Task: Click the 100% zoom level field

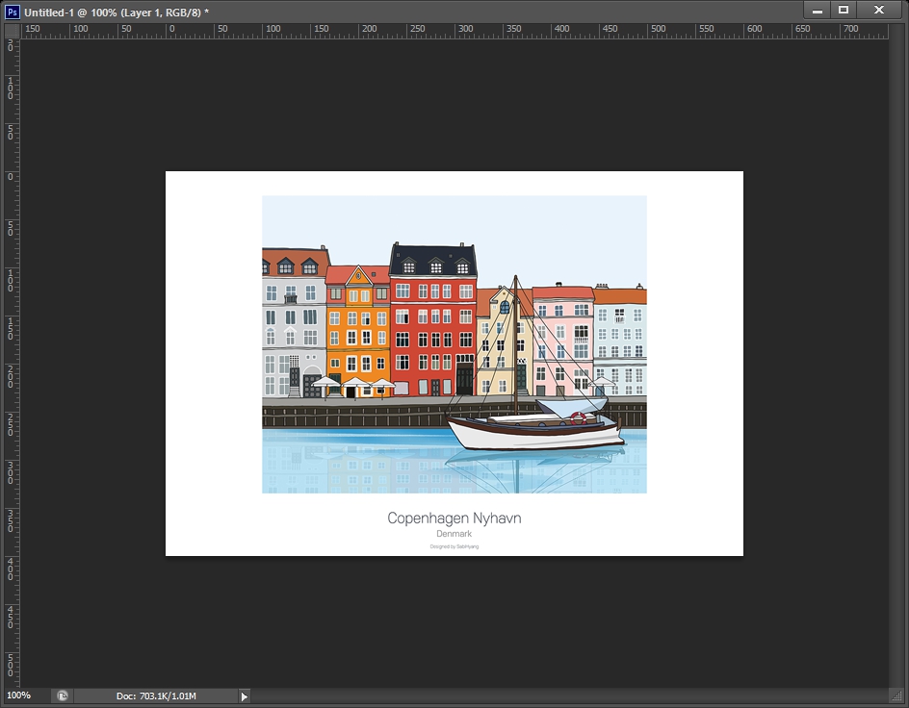Action: click(x=26, y=695)
